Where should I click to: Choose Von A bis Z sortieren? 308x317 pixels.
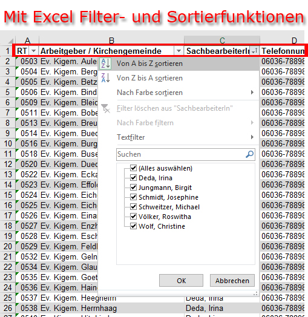tap(179, 64)
